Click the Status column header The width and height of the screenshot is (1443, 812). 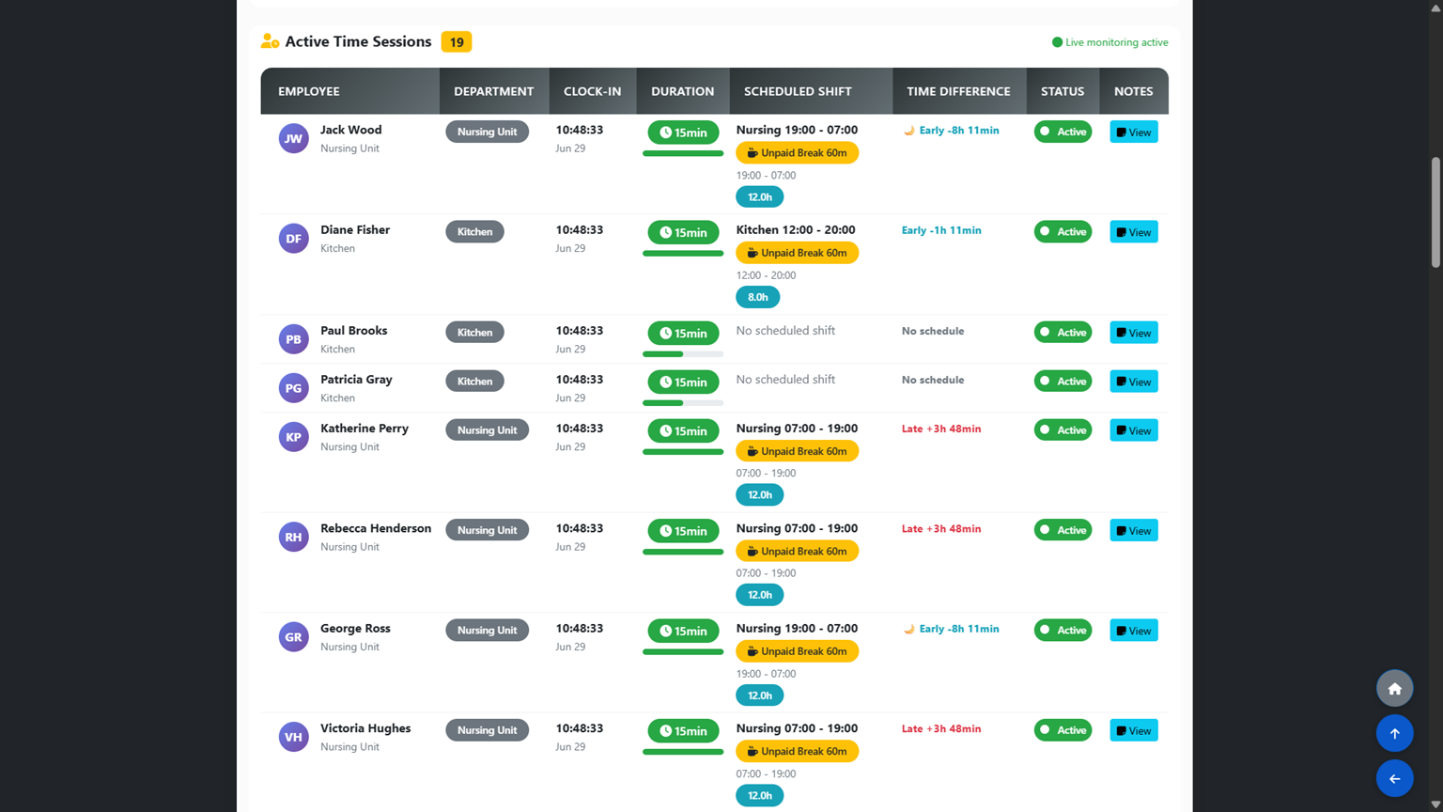point(1063,91)
